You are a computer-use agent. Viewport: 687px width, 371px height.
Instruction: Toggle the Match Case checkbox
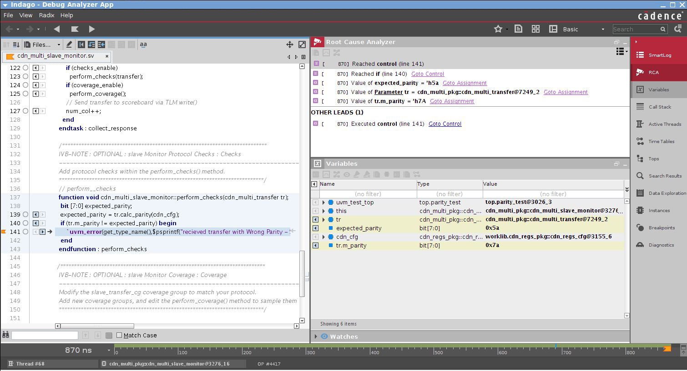[119, 335]
